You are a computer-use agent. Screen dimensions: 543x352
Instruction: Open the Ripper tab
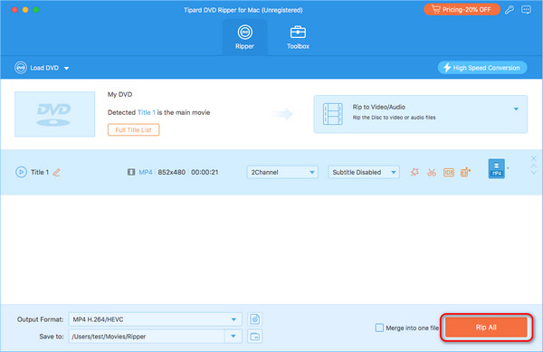(x=244, y=37)
